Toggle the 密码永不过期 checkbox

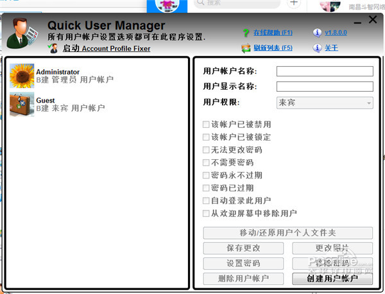click(x=206, y=175)
